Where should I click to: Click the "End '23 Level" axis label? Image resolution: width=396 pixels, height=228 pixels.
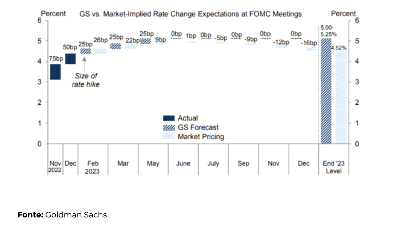tap(334, 167)
